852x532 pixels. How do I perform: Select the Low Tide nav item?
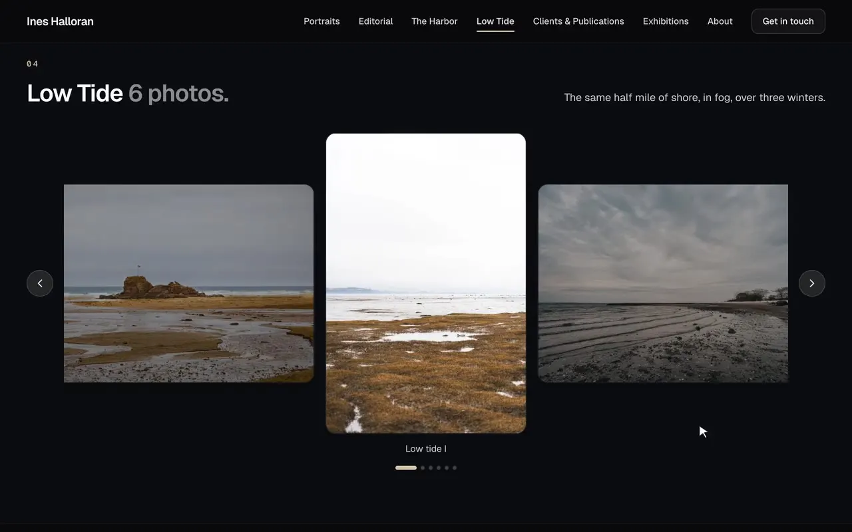tap(495, 21)
